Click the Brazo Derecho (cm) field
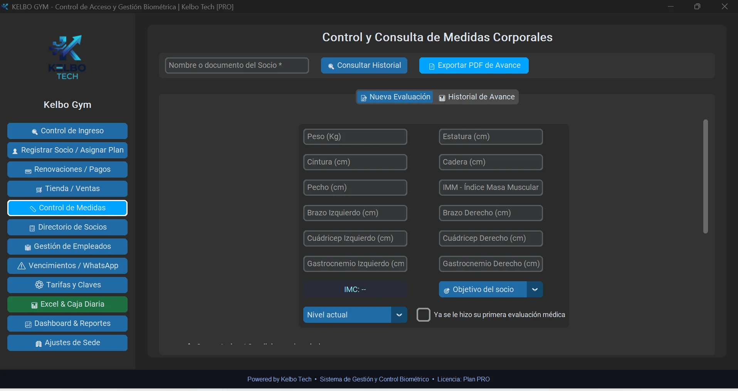 (491, 213)
